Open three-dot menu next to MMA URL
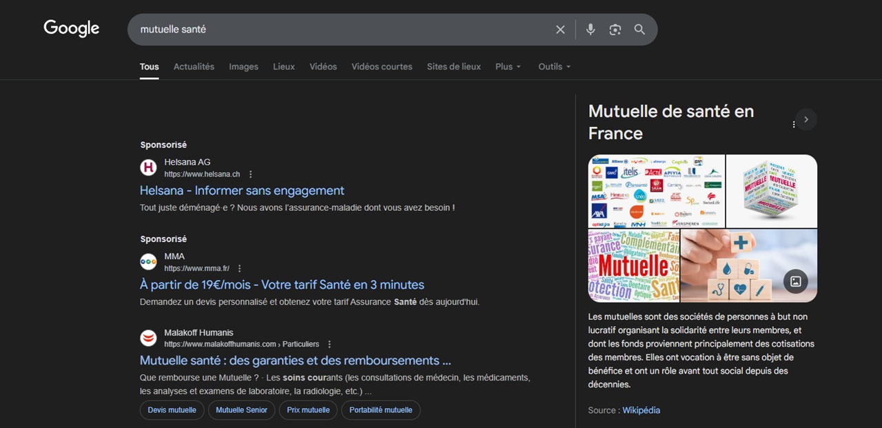 (240, 269)
